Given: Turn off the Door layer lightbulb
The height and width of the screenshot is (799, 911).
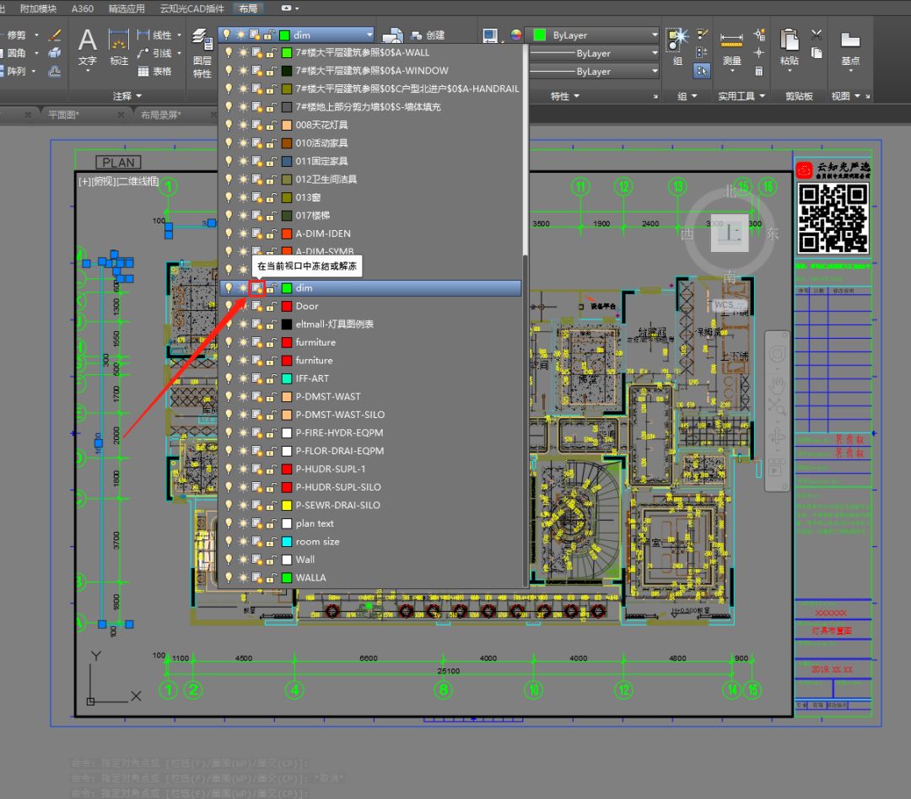Looking at the screenshot, I should click(228, 306).
